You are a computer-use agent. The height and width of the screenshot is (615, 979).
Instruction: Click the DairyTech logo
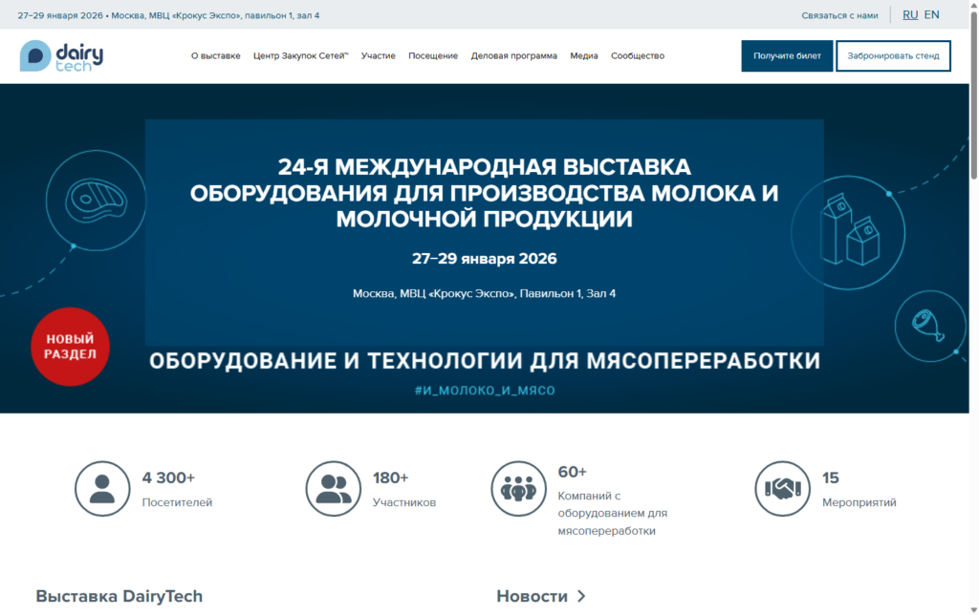point(60,56)
